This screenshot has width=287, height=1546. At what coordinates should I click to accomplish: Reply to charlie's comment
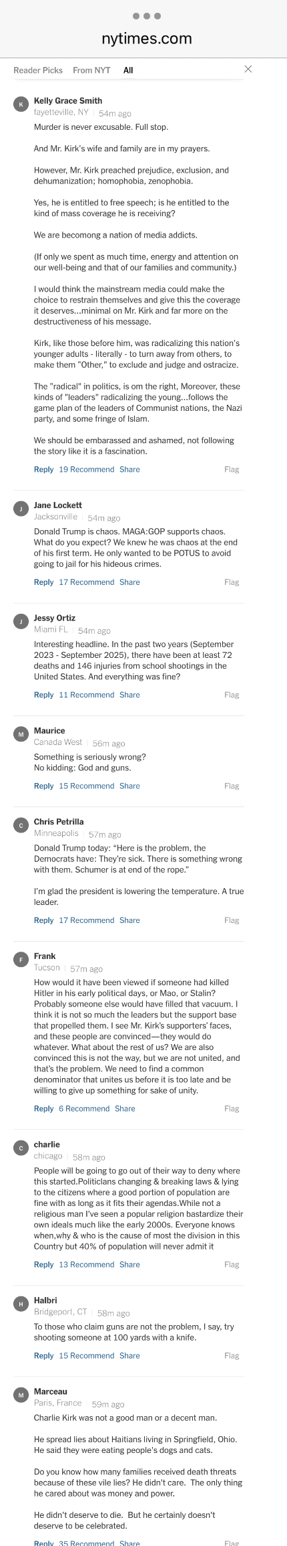pos(43,1264)
